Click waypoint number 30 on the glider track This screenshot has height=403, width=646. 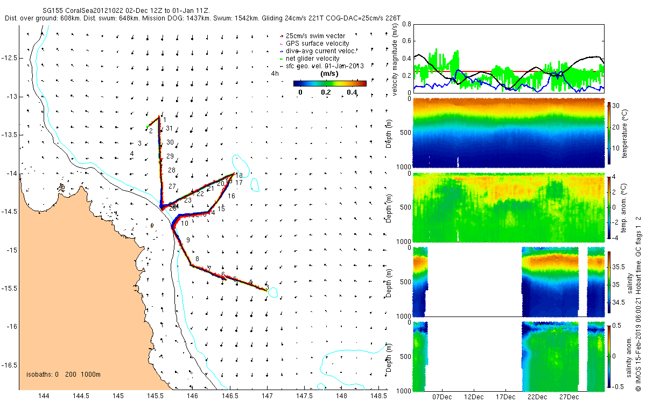coord(170,142)
